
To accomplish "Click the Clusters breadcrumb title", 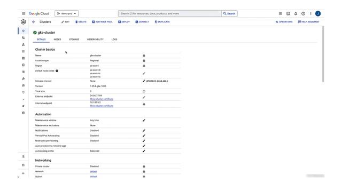I will pos(45,22).
